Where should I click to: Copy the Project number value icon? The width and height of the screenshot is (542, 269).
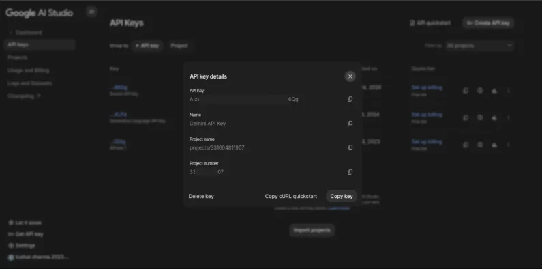click(350, 172)
